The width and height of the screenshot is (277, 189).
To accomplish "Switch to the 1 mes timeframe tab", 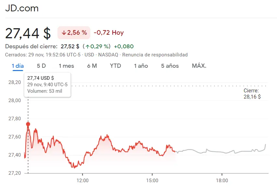I will click(x=66, y=66).
